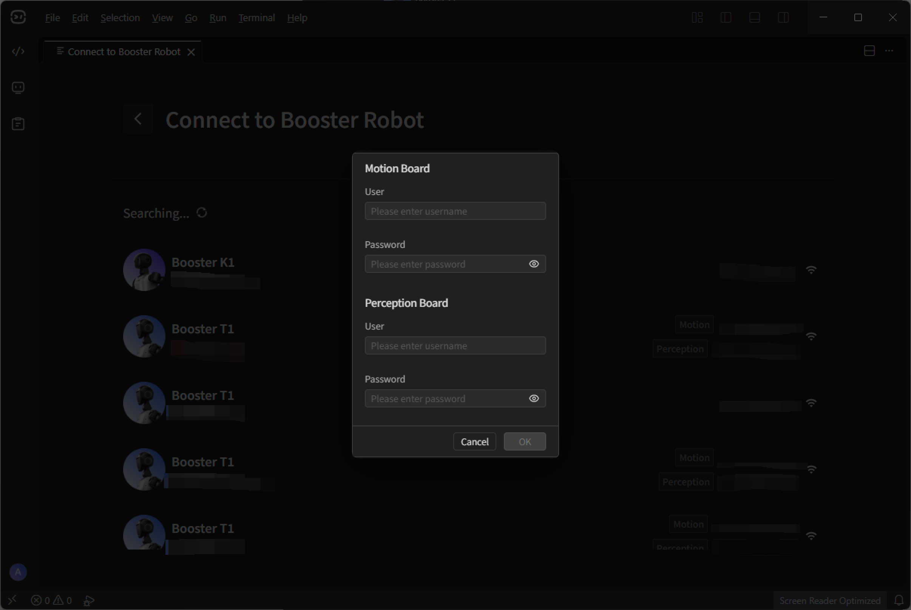911x610 pixels.
Task: Toggle bottom panel layout icon
Action: [x=755, y=17]
